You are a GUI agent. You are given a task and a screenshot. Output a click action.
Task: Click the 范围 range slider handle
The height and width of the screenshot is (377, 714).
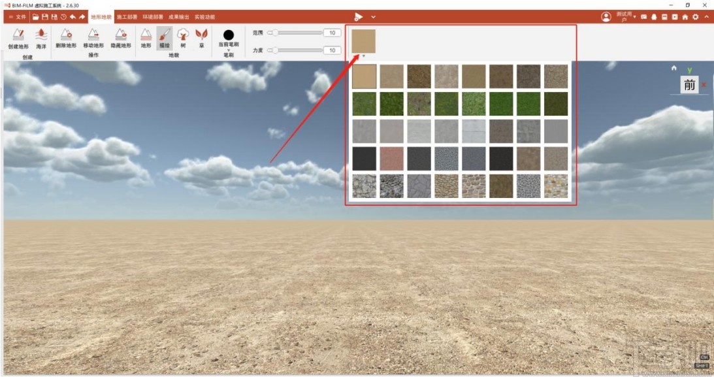[x=276, y=33]
